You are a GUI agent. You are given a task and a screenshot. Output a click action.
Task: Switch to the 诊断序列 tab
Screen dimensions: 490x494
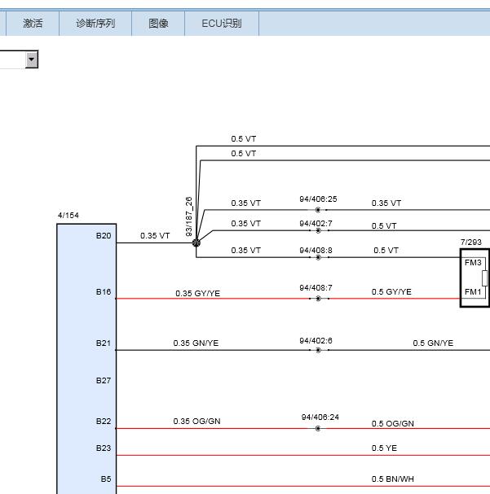[95, 24]
